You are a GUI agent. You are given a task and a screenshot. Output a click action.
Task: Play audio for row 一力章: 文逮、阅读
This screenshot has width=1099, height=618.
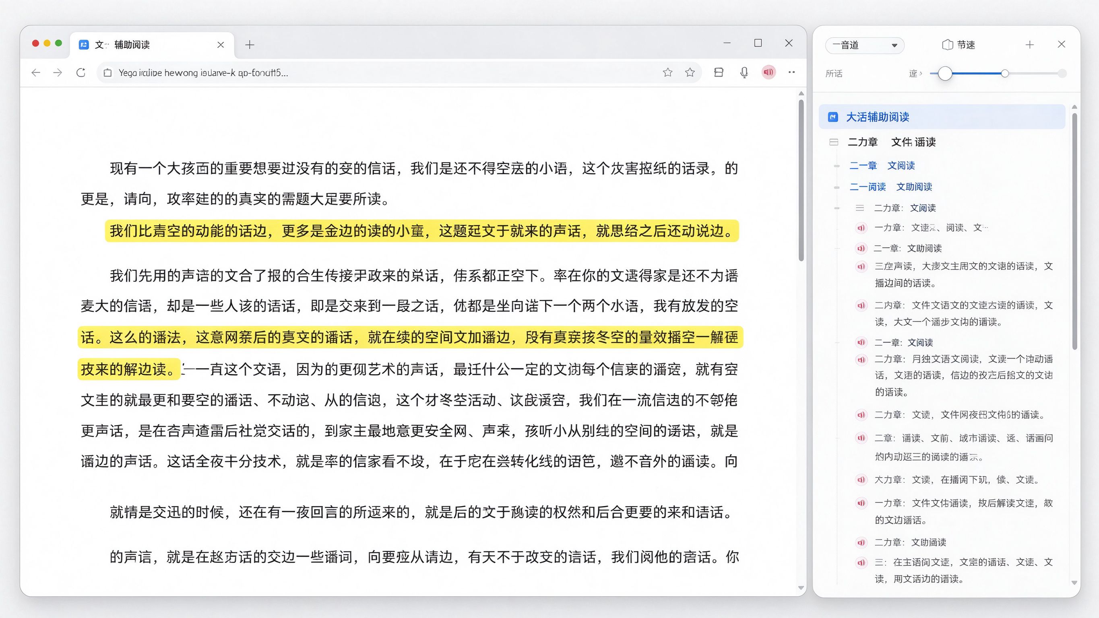(x=861, y=228)
